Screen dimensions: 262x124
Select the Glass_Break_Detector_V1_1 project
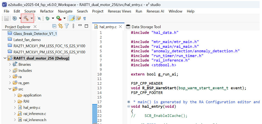pos(35,33)
